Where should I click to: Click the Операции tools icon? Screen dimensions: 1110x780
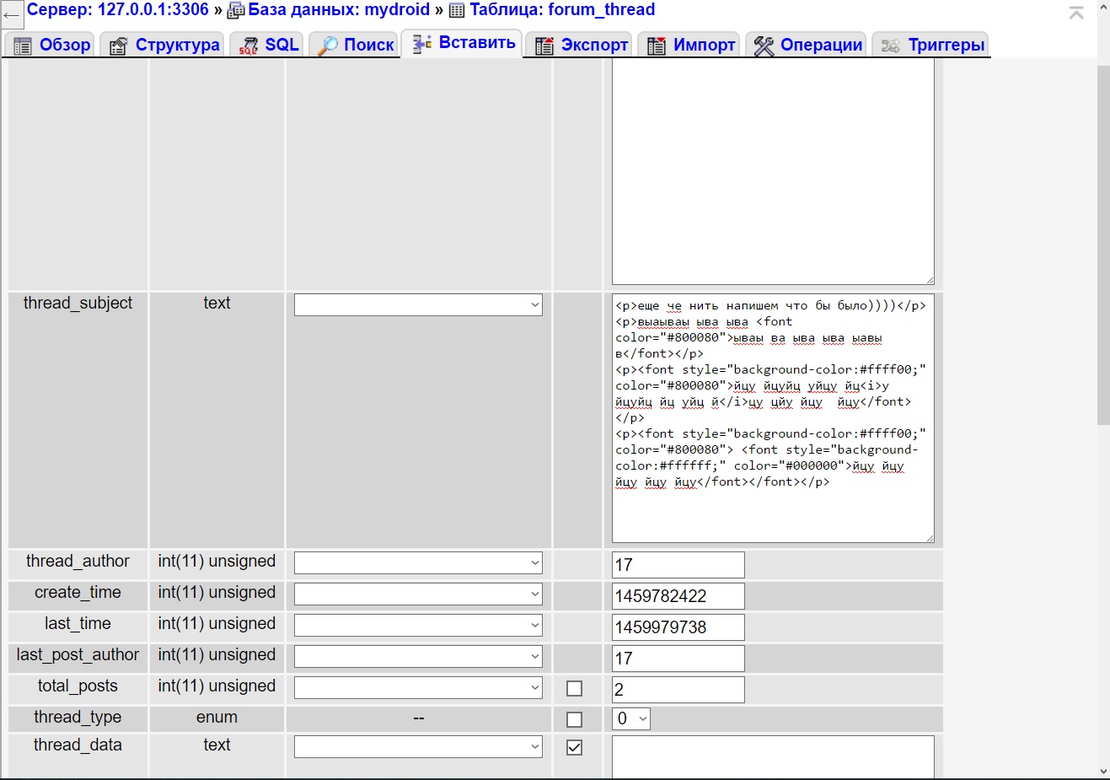tap(764, 46)
